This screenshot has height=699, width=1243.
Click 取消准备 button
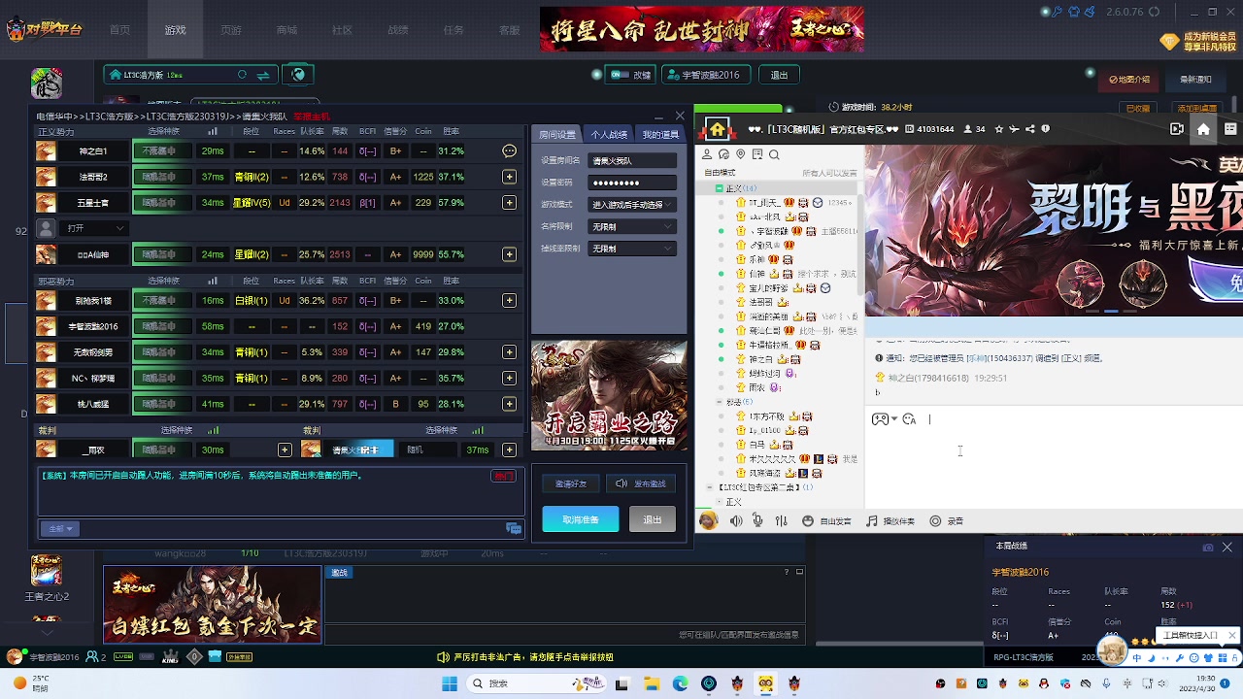581,519
